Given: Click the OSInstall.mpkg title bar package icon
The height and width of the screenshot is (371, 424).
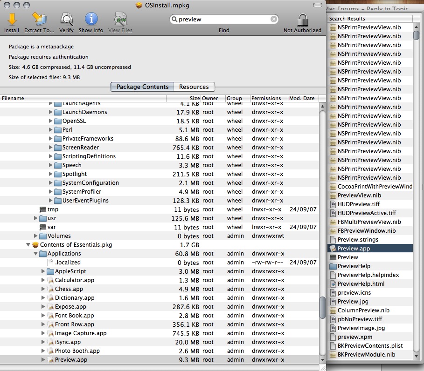Looking at the screenshot, I should pyautogui.click(x=139, y=5).
